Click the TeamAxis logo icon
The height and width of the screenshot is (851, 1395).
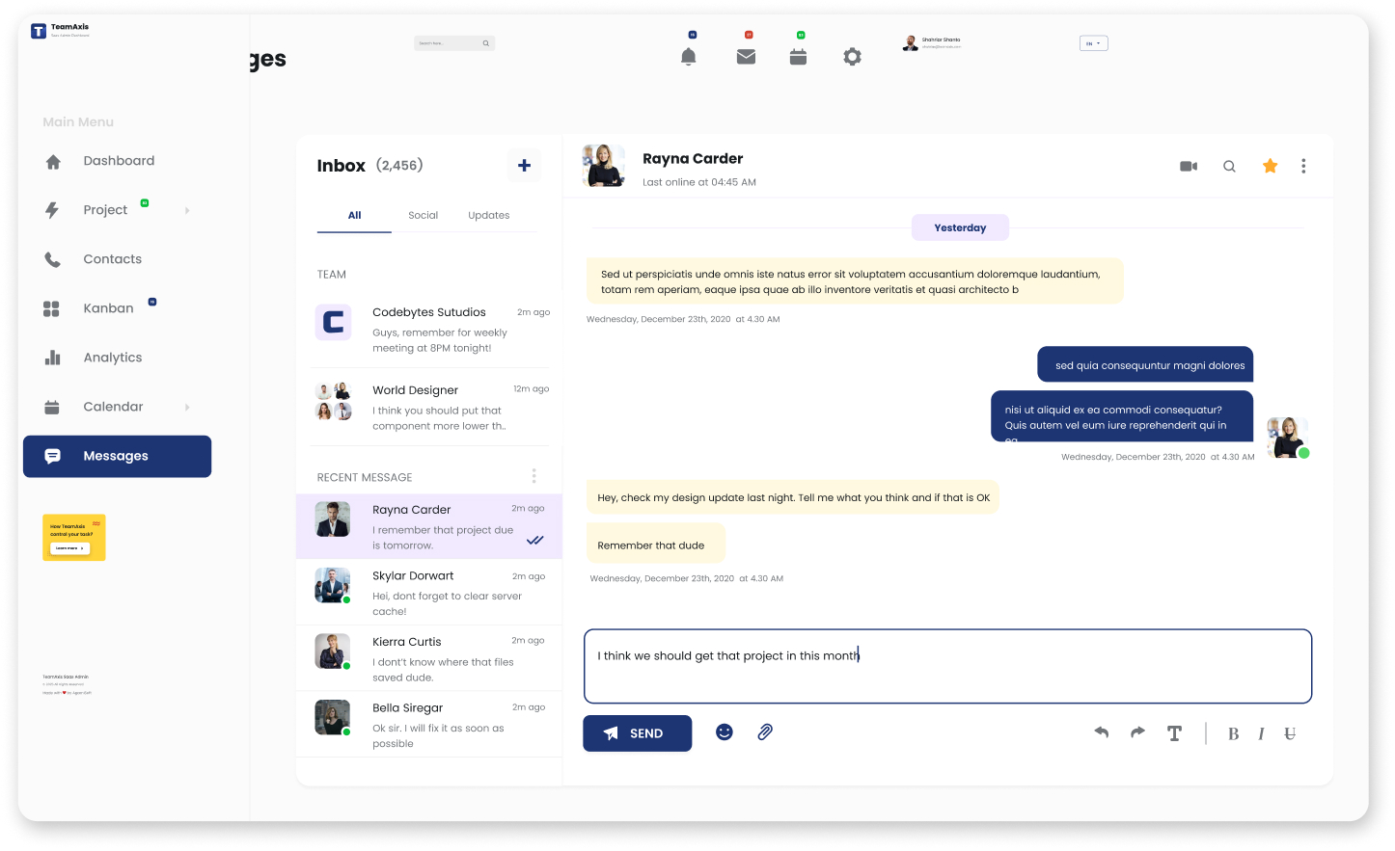click(39, 31)
